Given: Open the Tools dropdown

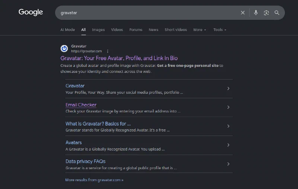Looking at the screenshot, I should tap(220, 30).
